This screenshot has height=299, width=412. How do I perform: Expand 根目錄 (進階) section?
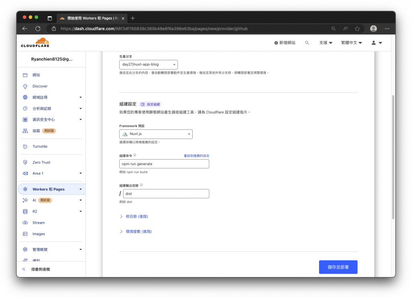134,217
